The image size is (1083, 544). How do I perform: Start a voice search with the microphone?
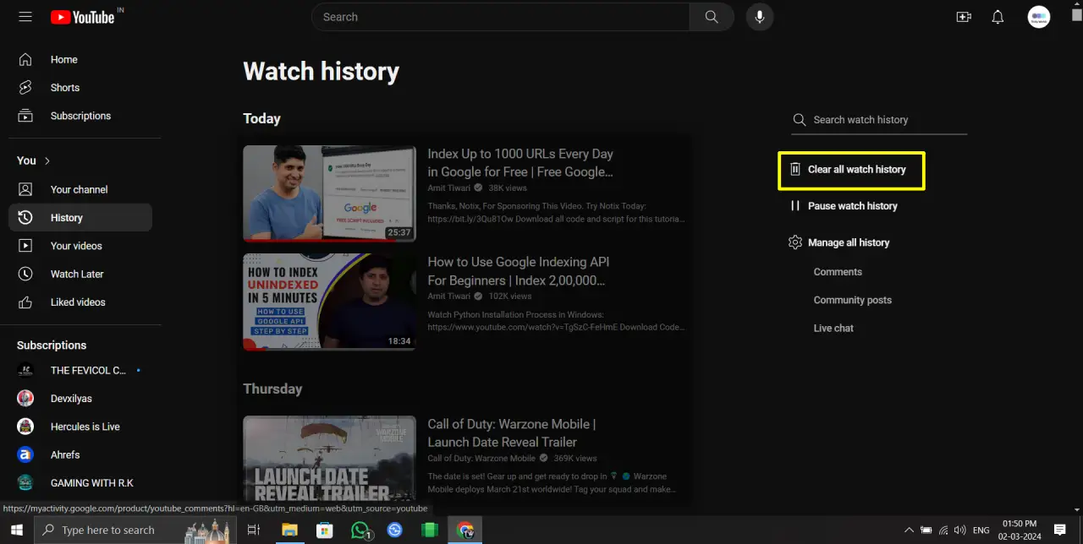point(759,16)
